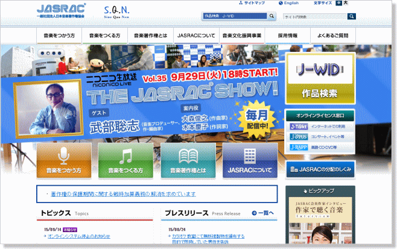
Task: Click J-WID search magnifier icon
Action: point(272,16)
